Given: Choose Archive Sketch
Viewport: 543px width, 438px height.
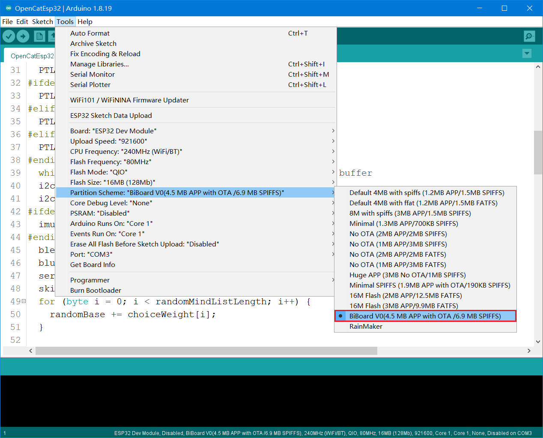Looking at the screenshot, I should coord(196,43).
